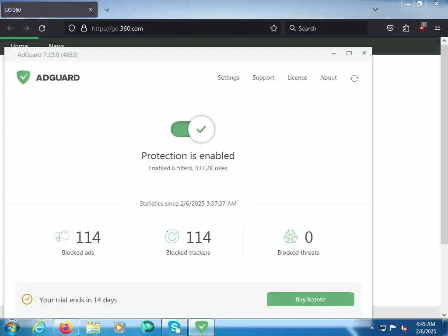Click the Action Center flag icon
This screenshot has width=448, height=336.
click(393, 328)
